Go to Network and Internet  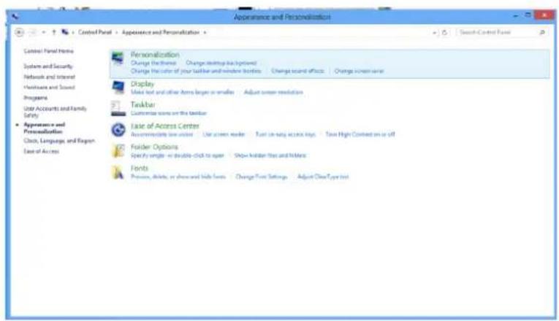(50, 77)
